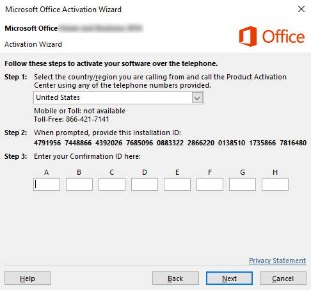Focus Confirmation ID field G
The height and width of the screenshot is (290, 311).
[x=243, y=184]
